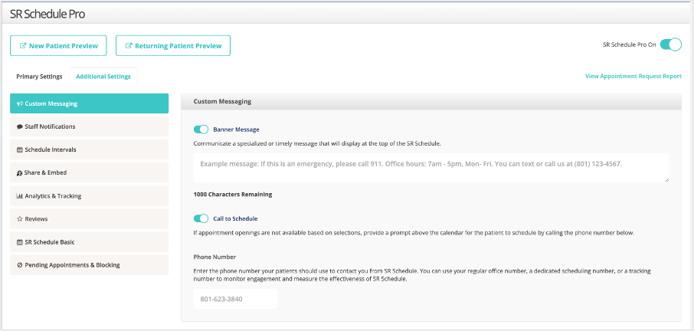Open View Appointment Request Report link
The height and width of the screenshot is (331, 694).
pyautogui.click(x=633, y=77)
